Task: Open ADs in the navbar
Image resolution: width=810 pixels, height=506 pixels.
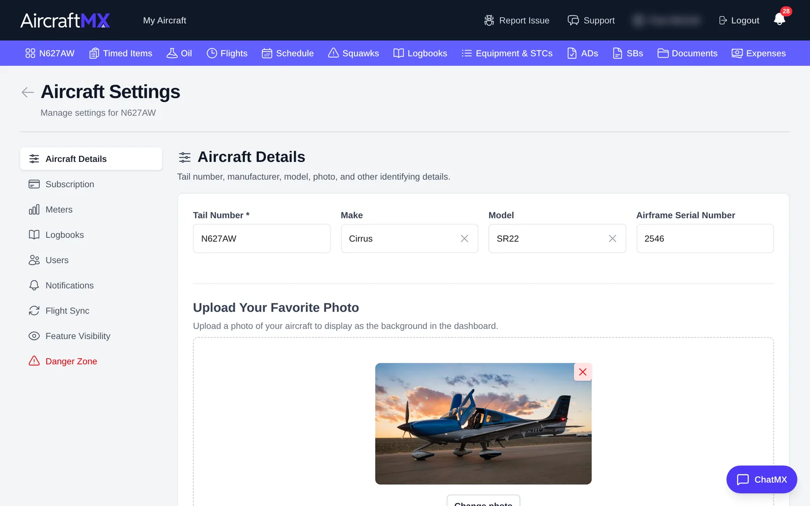Action: pyautogui.click(x=582, y=53)
